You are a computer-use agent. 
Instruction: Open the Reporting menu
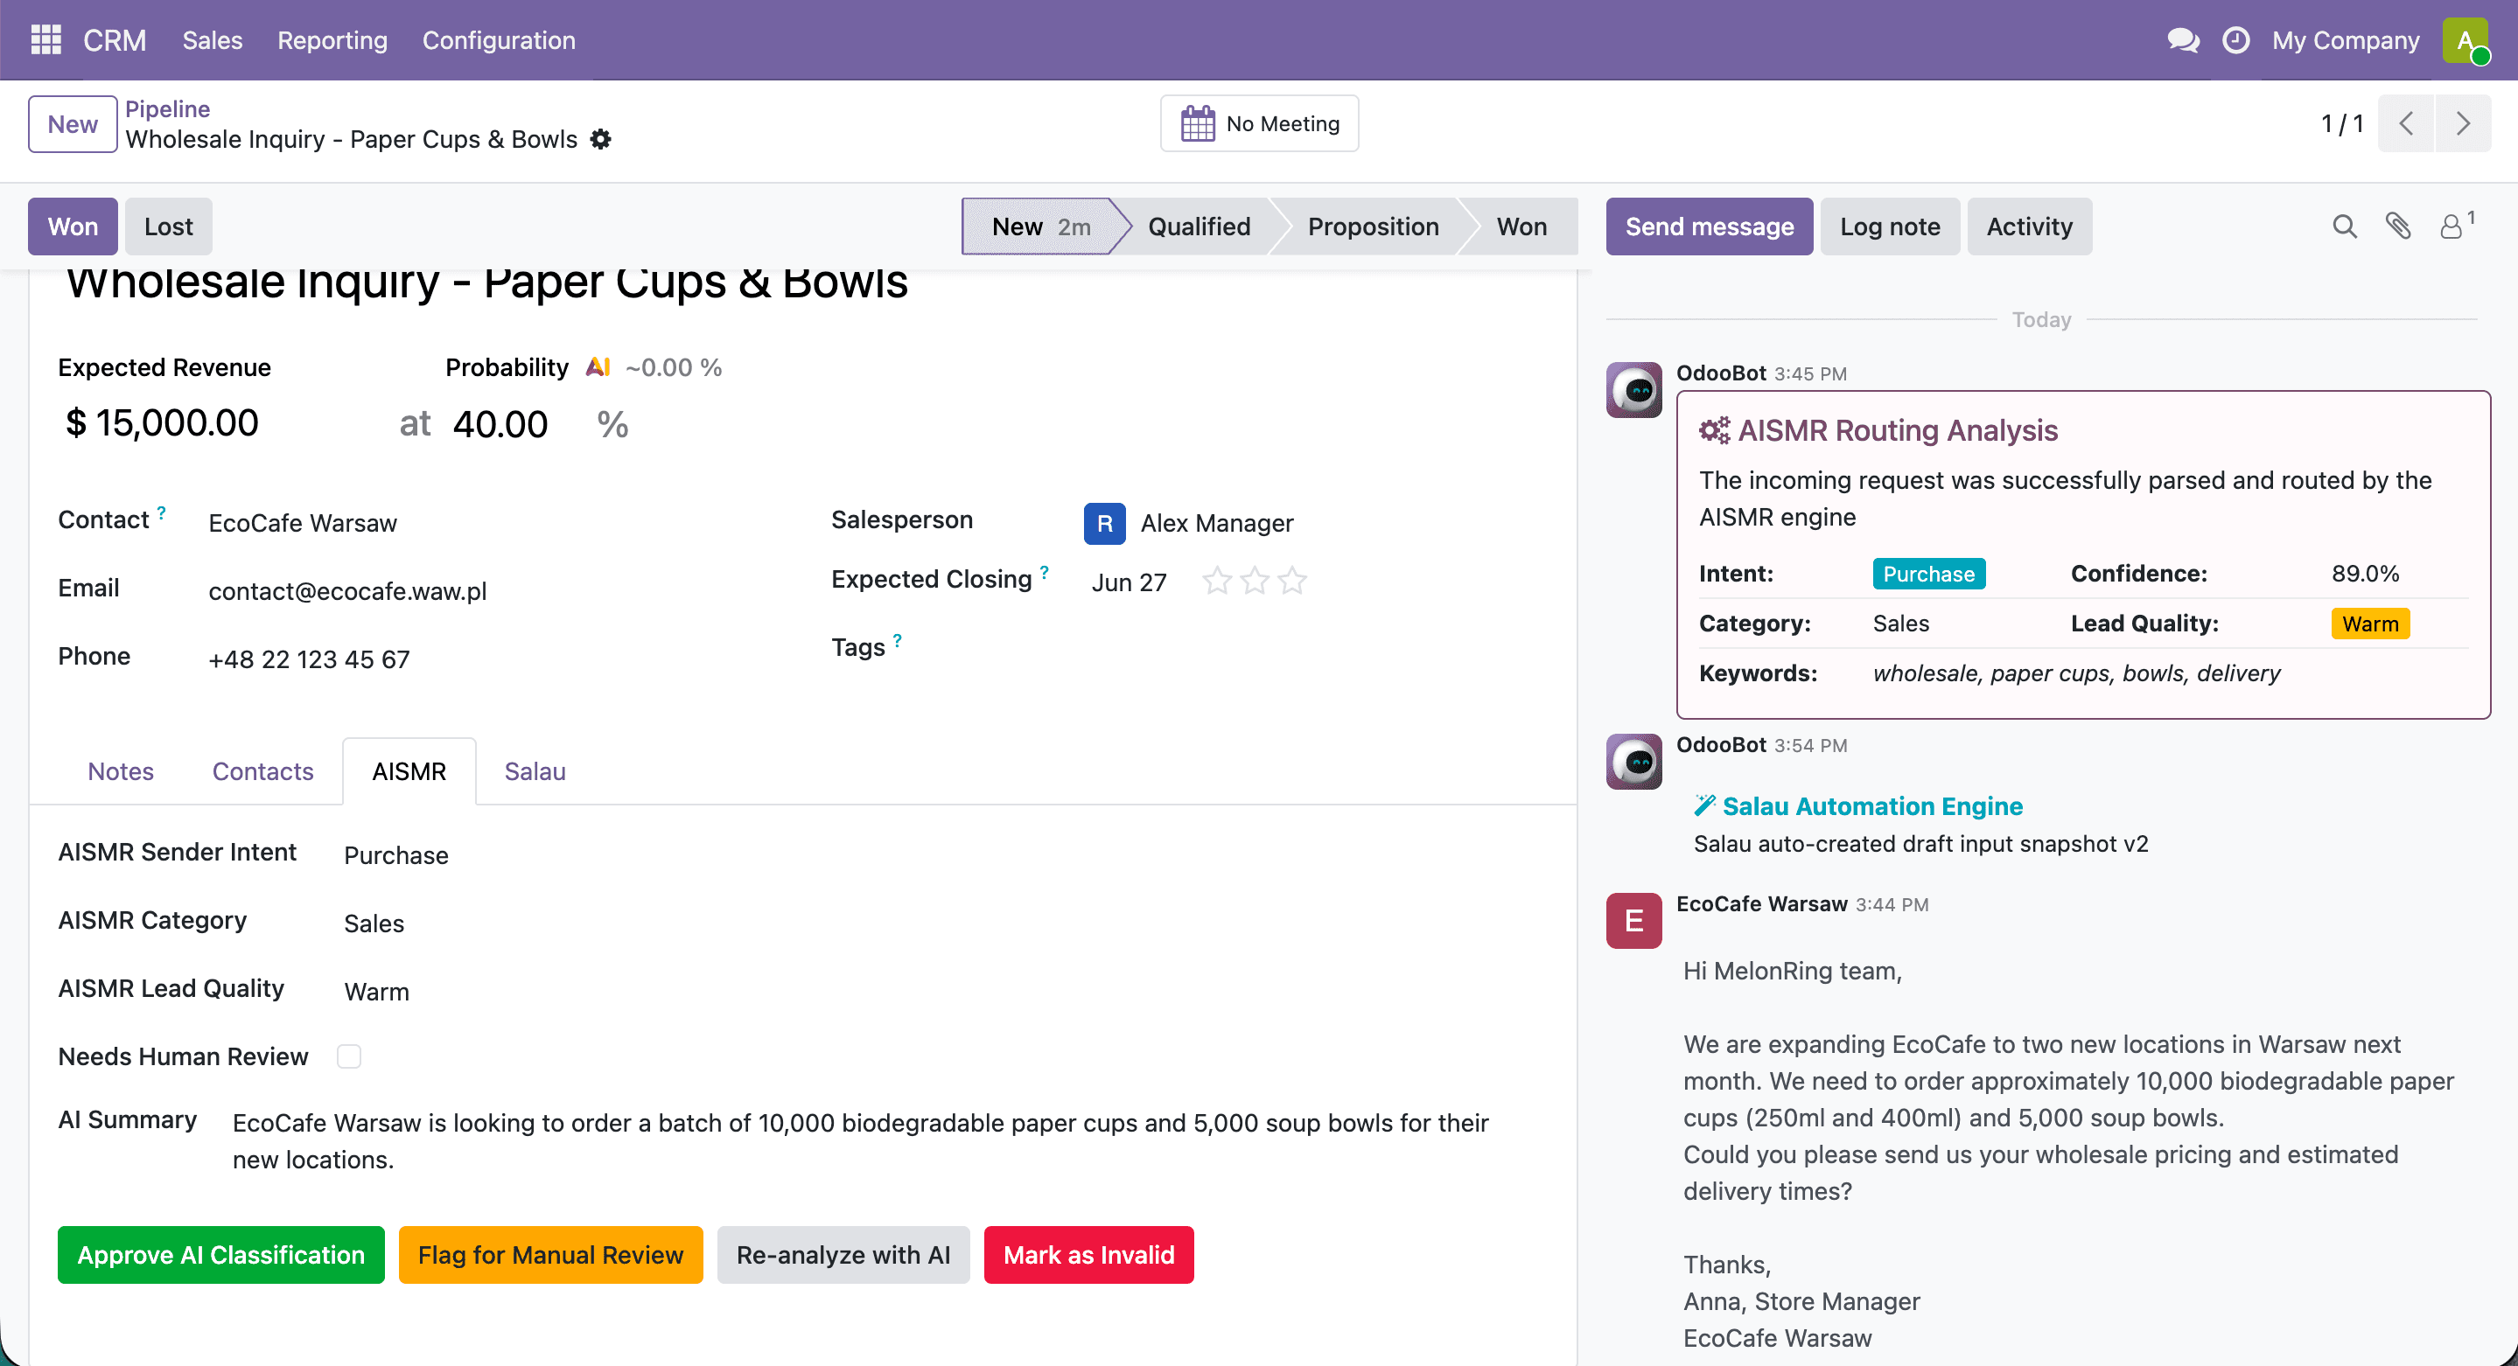(x=332, y=40)
